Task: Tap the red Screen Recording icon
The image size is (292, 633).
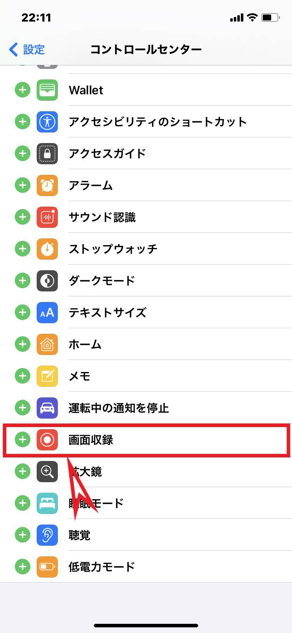Action: [x=47, y=440]
